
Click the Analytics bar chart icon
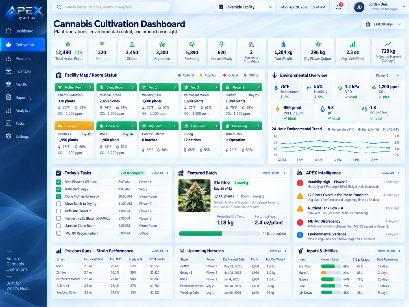(8, 110)
